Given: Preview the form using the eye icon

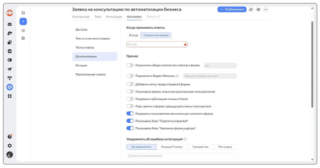Looking at the screenshot, I should tap(258, 9).
